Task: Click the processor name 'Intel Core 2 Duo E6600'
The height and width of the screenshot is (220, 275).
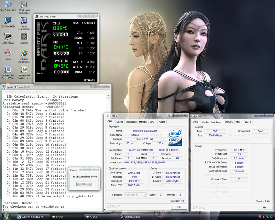Action: pos(145,131)
